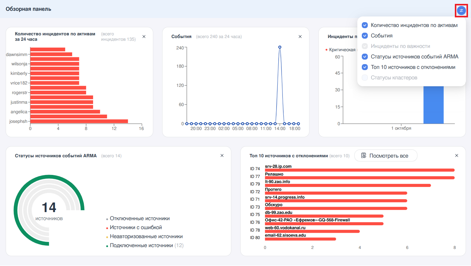Image resolution: width=471 pixels, height=266 pixels.
Task: Click Источники с ошибкой legend entry
Action: tap(136, 228)
